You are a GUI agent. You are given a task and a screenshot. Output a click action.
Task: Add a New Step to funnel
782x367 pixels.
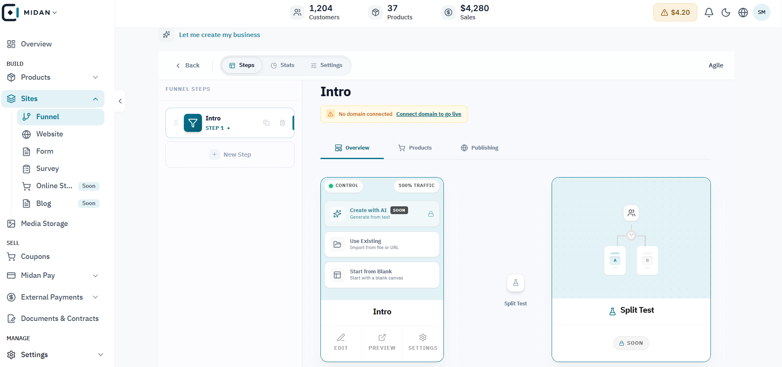pyautogui.click(x=230, y=155)
